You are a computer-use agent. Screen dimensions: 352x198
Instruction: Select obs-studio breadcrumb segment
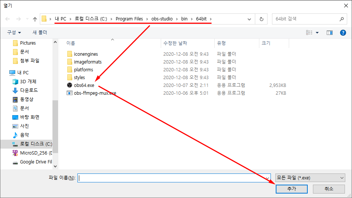(x=162, y=19)
